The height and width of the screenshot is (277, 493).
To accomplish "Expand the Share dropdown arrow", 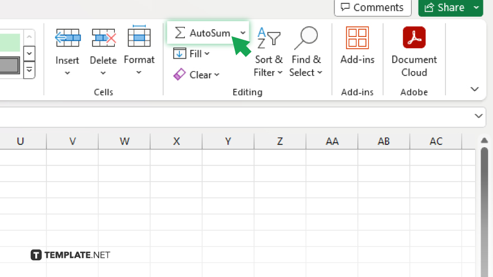I will [477, 7].
